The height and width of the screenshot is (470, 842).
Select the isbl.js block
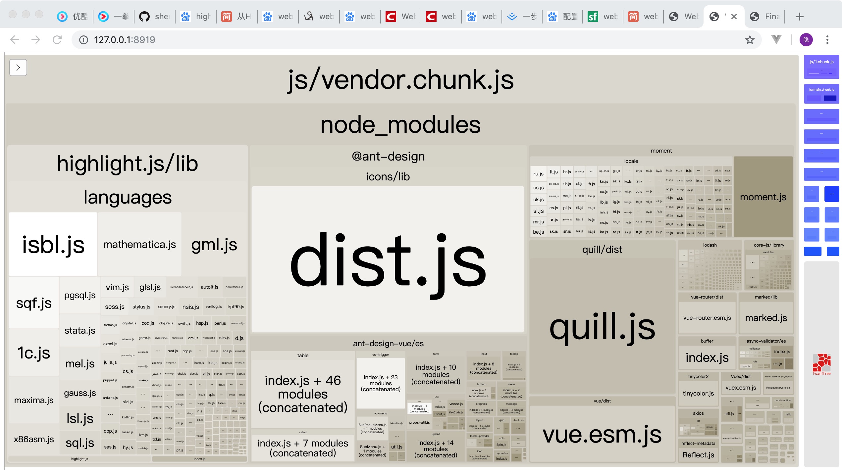pos(53,244)
